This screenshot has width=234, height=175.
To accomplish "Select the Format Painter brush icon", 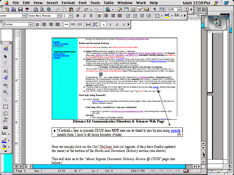I will 78,10.
